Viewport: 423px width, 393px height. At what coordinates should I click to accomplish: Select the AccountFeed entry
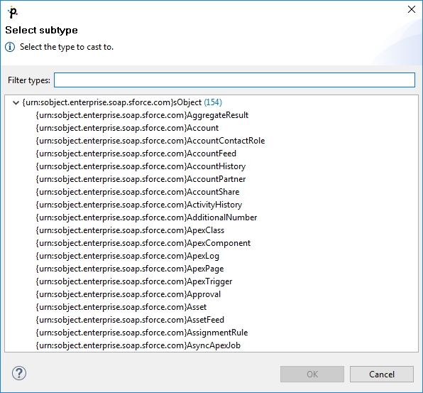(x=136, y=154)
